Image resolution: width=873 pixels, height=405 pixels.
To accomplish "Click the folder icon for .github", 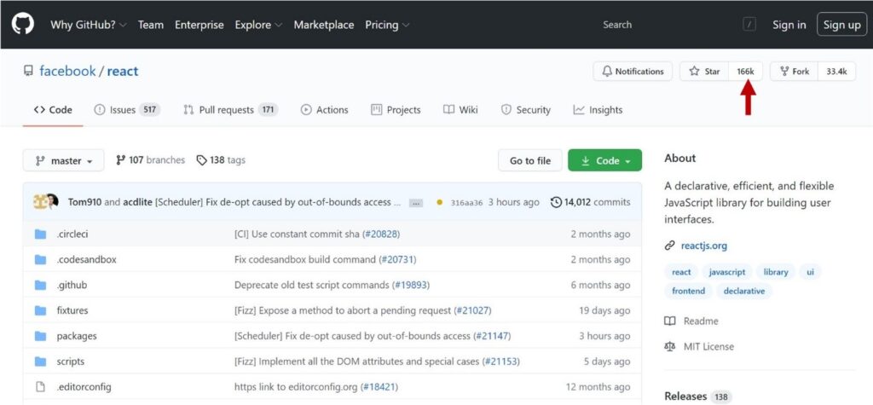I will pos(40,286).
